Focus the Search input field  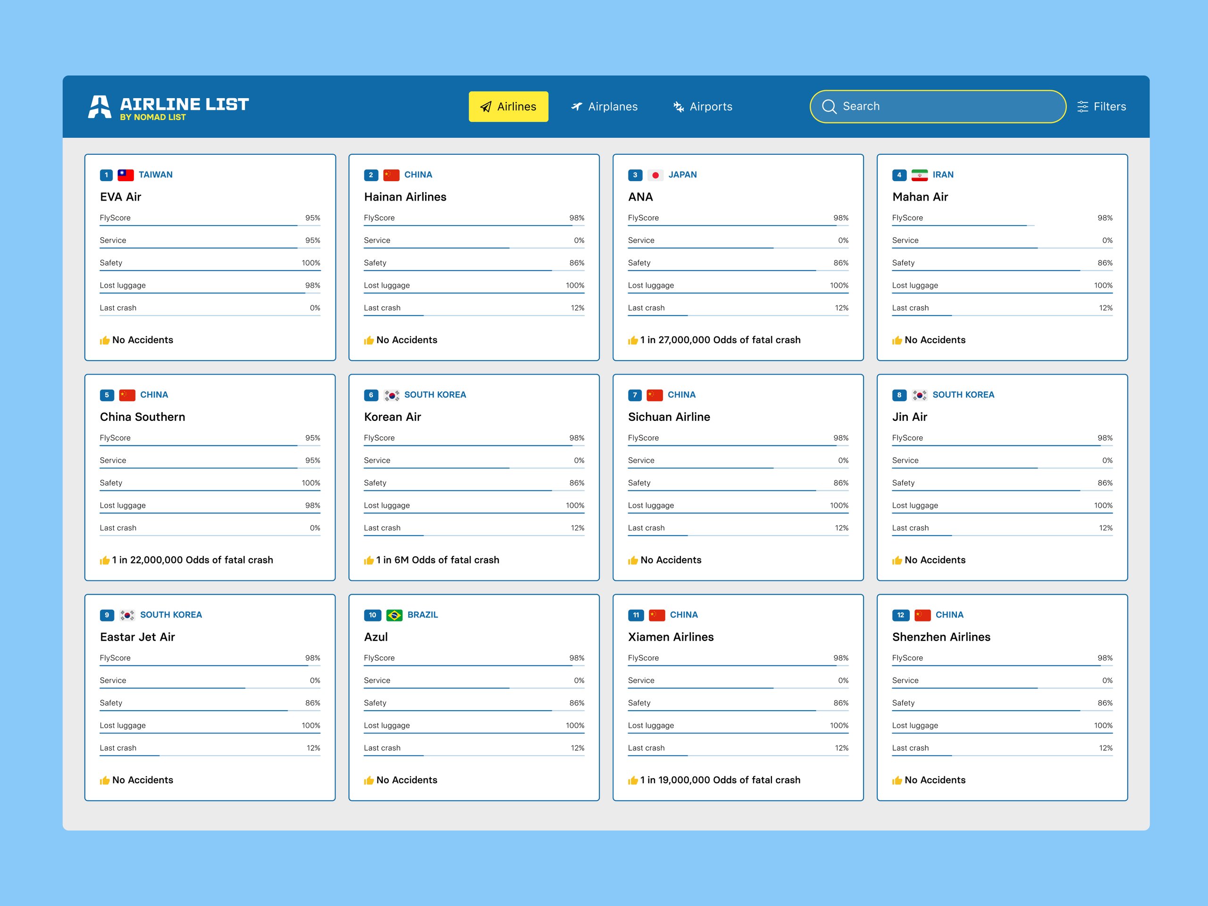coord(938,107)
